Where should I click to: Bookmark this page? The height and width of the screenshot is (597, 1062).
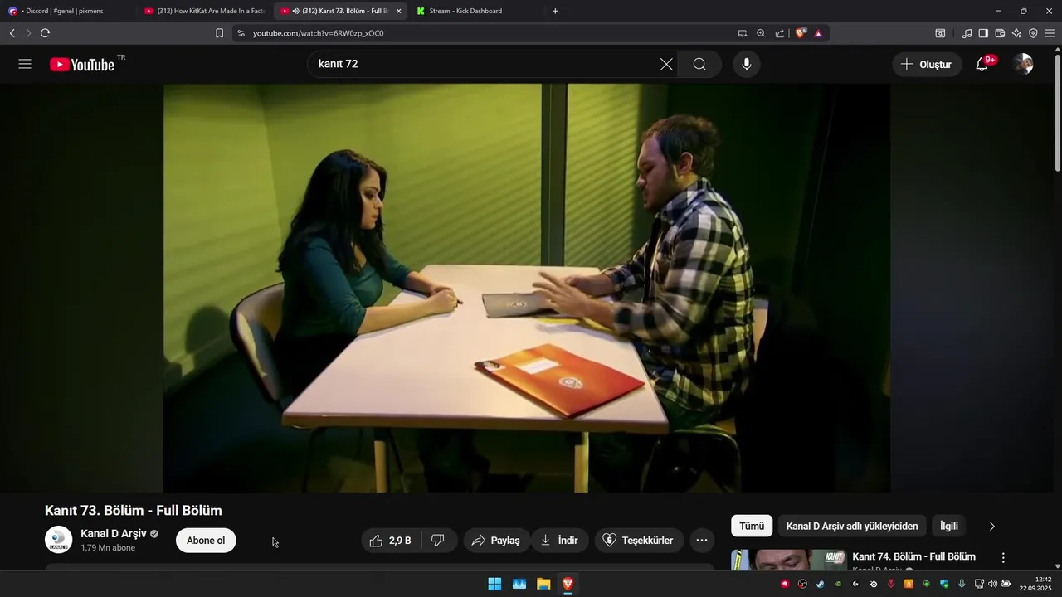tap(219, 33)
